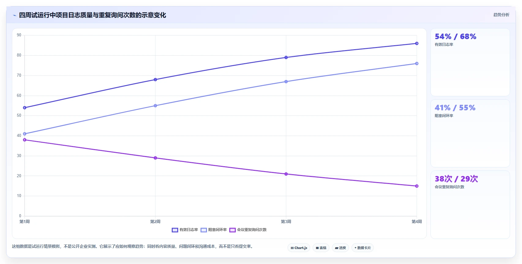Click the footnote text starting with 这组数据是试运行情景模拟

[133, 246]
